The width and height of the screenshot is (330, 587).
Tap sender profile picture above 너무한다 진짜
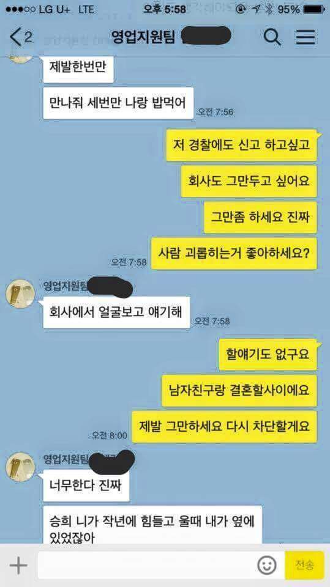click(20, 467)
